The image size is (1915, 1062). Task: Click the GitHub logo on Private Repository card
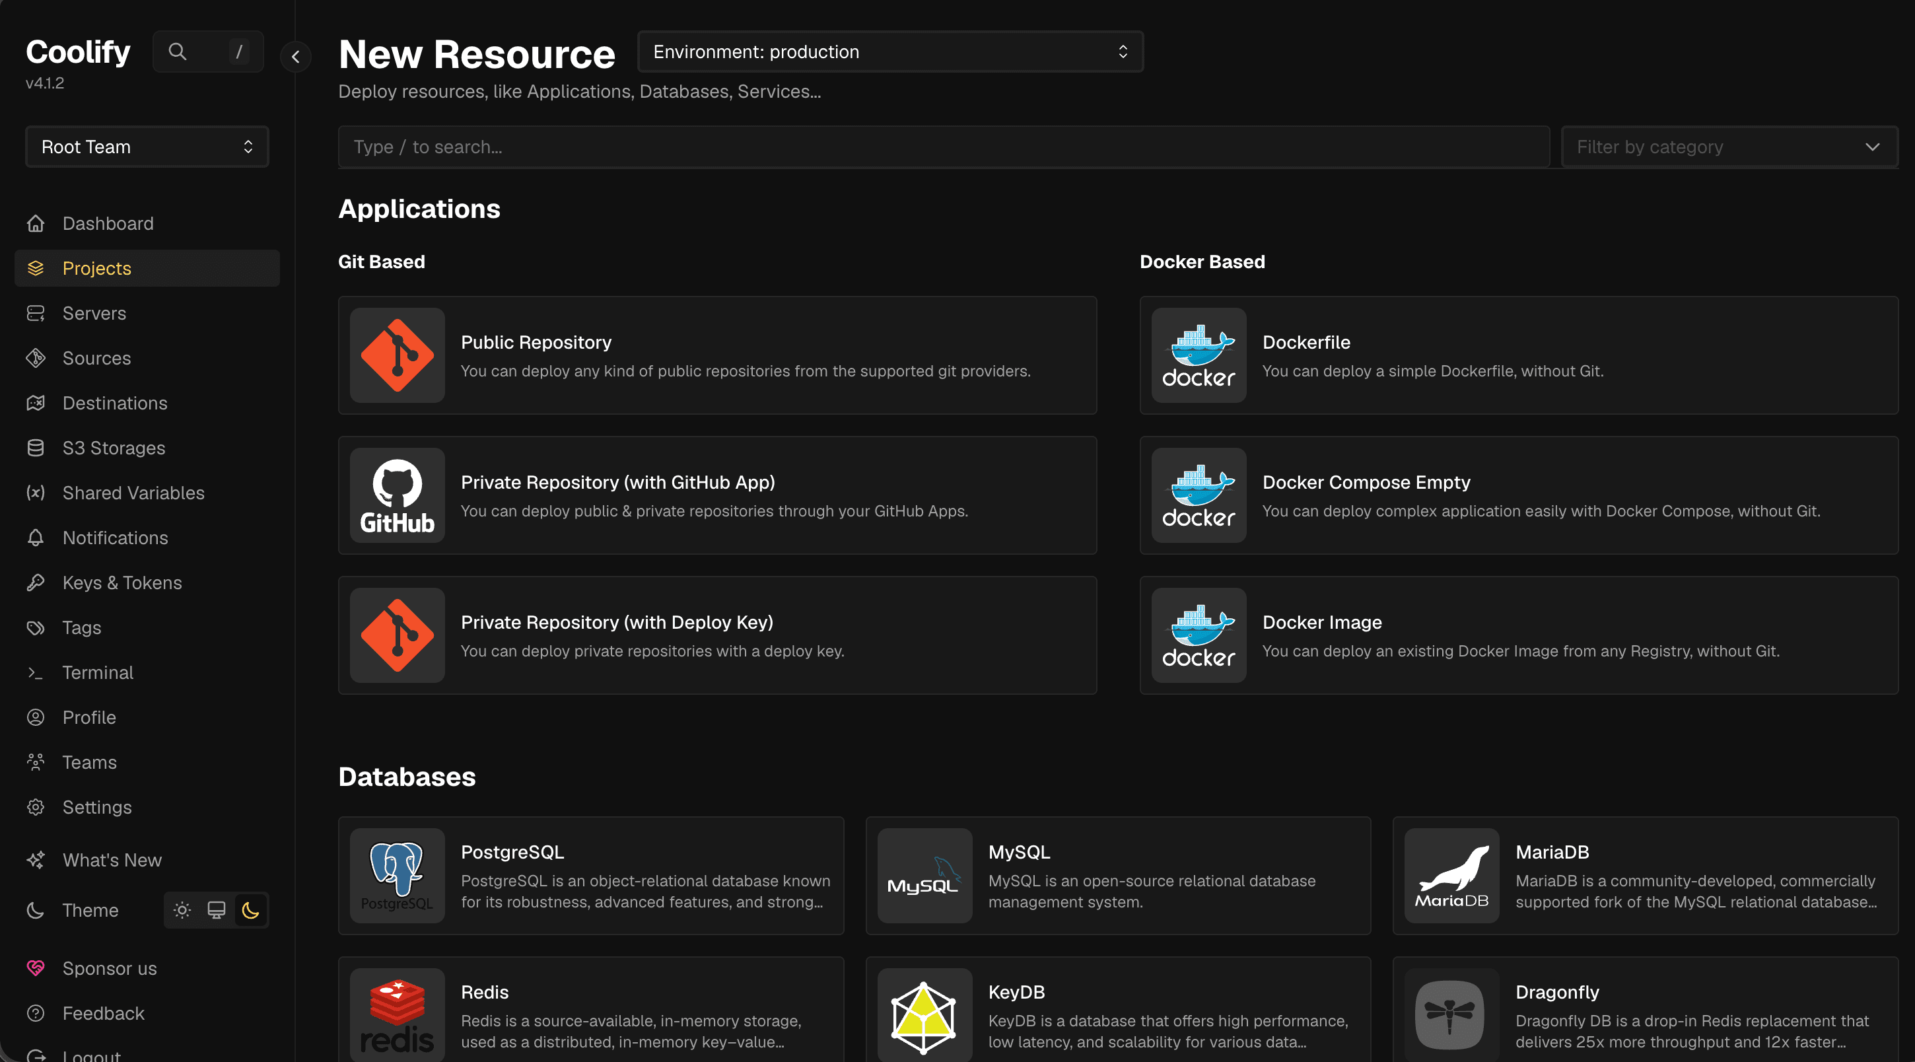click(397, 495)
